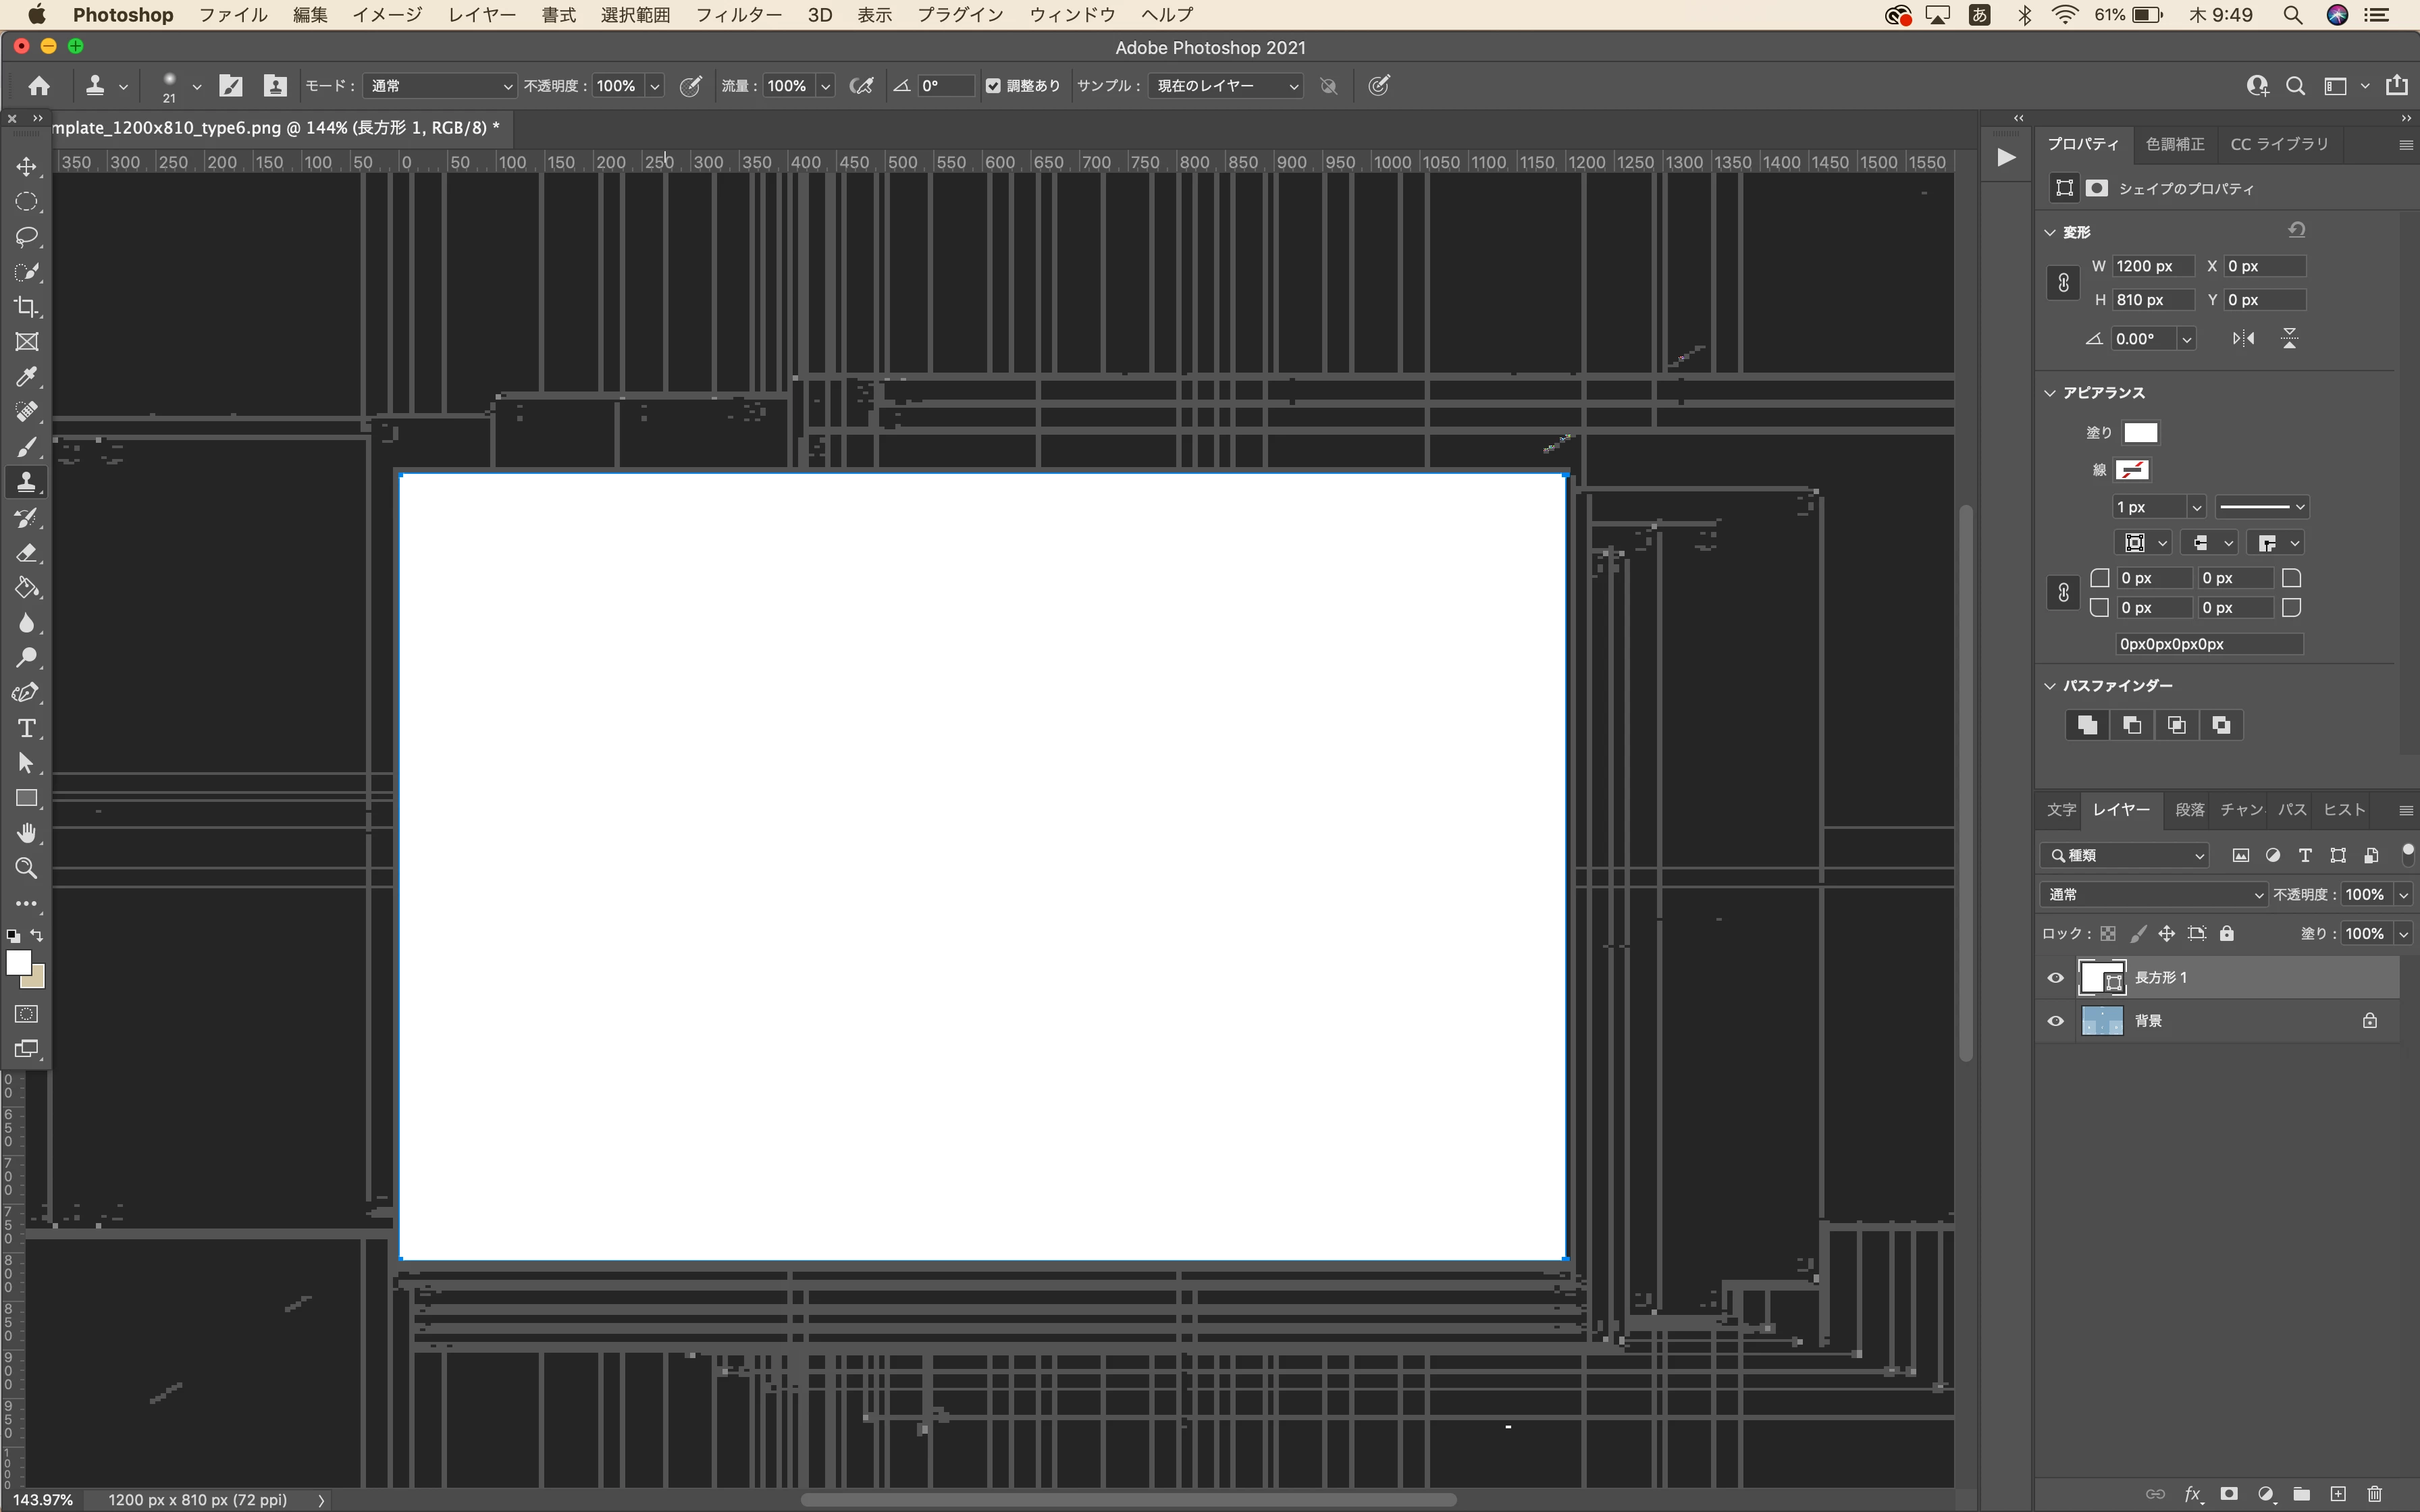Open the フィルター menu
Viewport: 2420px width, 1512px height.
point(738,15)
